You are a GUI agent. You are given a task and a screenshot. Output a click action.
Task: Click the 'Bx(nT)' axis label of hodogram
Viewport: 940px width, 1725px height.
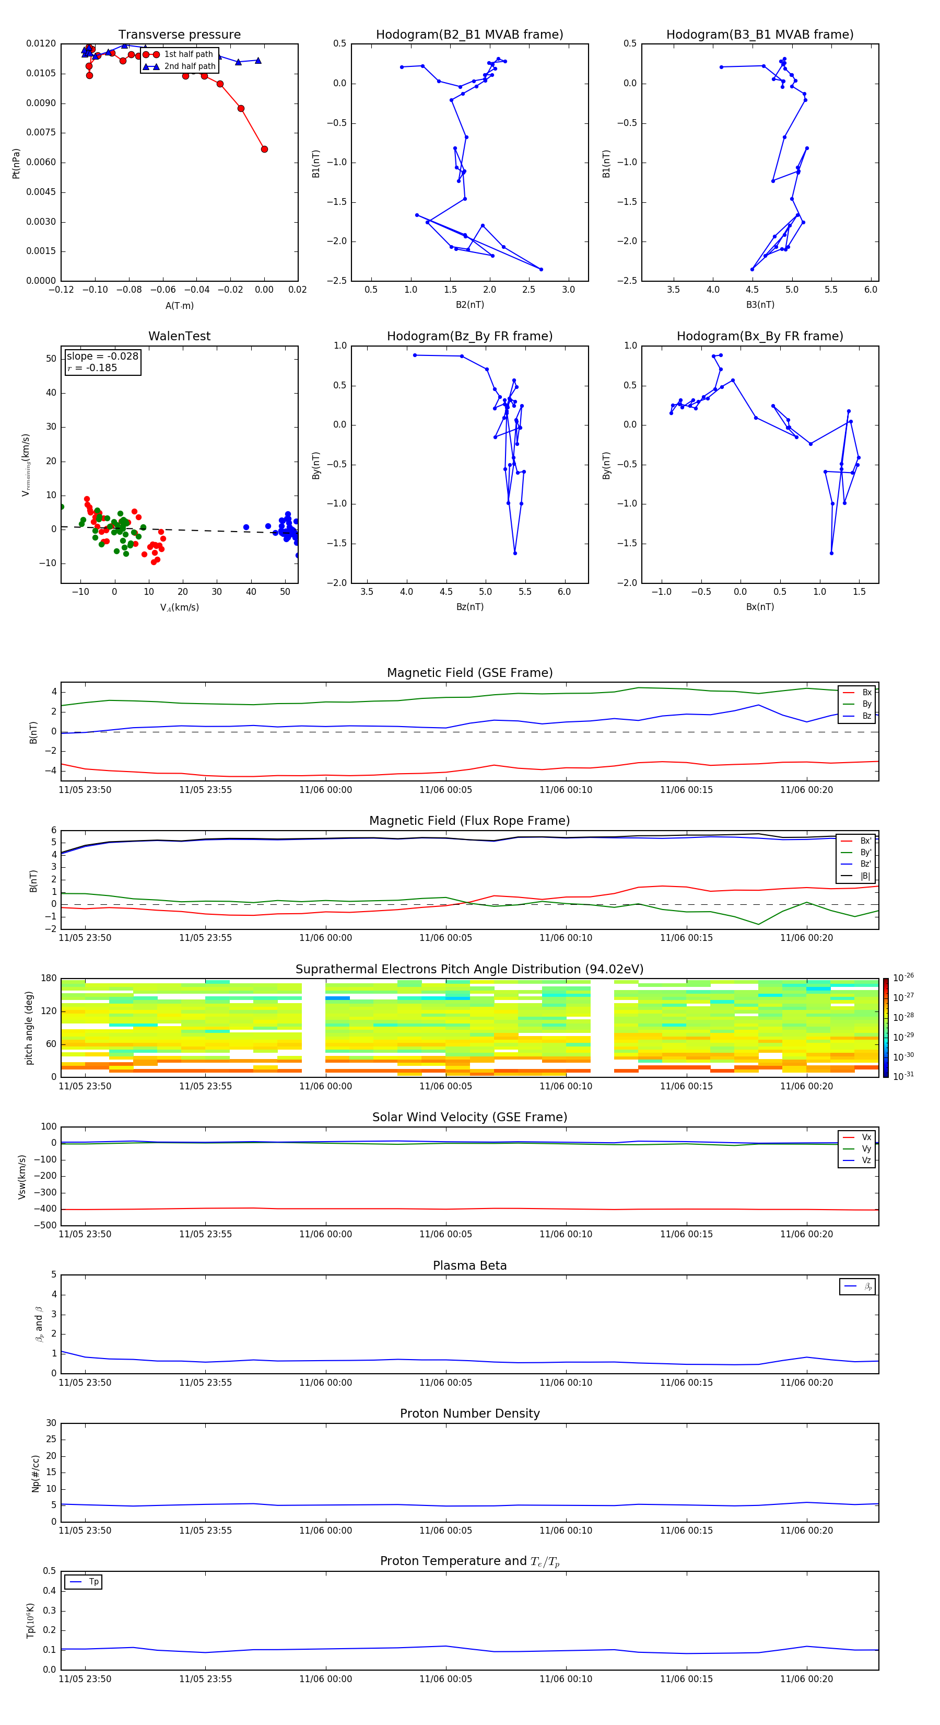click(x=760, y=607)
